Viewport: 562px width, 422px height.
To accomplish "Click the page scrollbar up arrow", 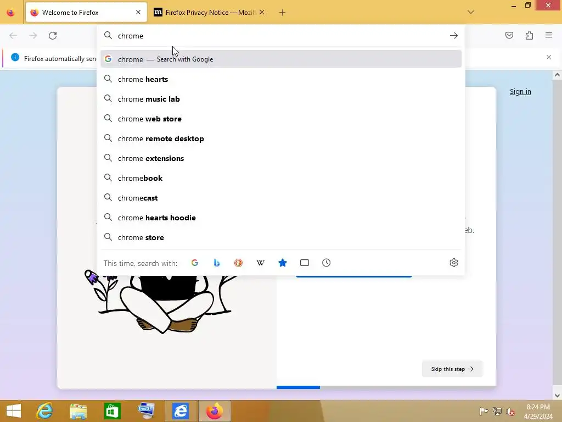I will click(557, 75).
